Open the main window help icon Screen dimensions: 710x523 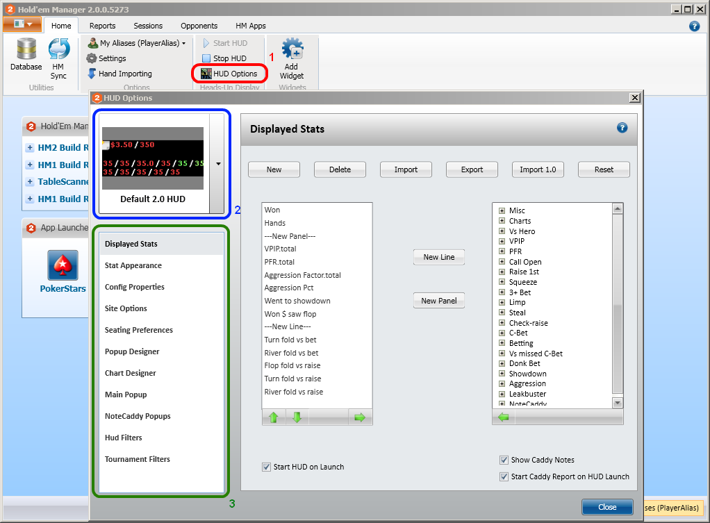coord(694,26)
